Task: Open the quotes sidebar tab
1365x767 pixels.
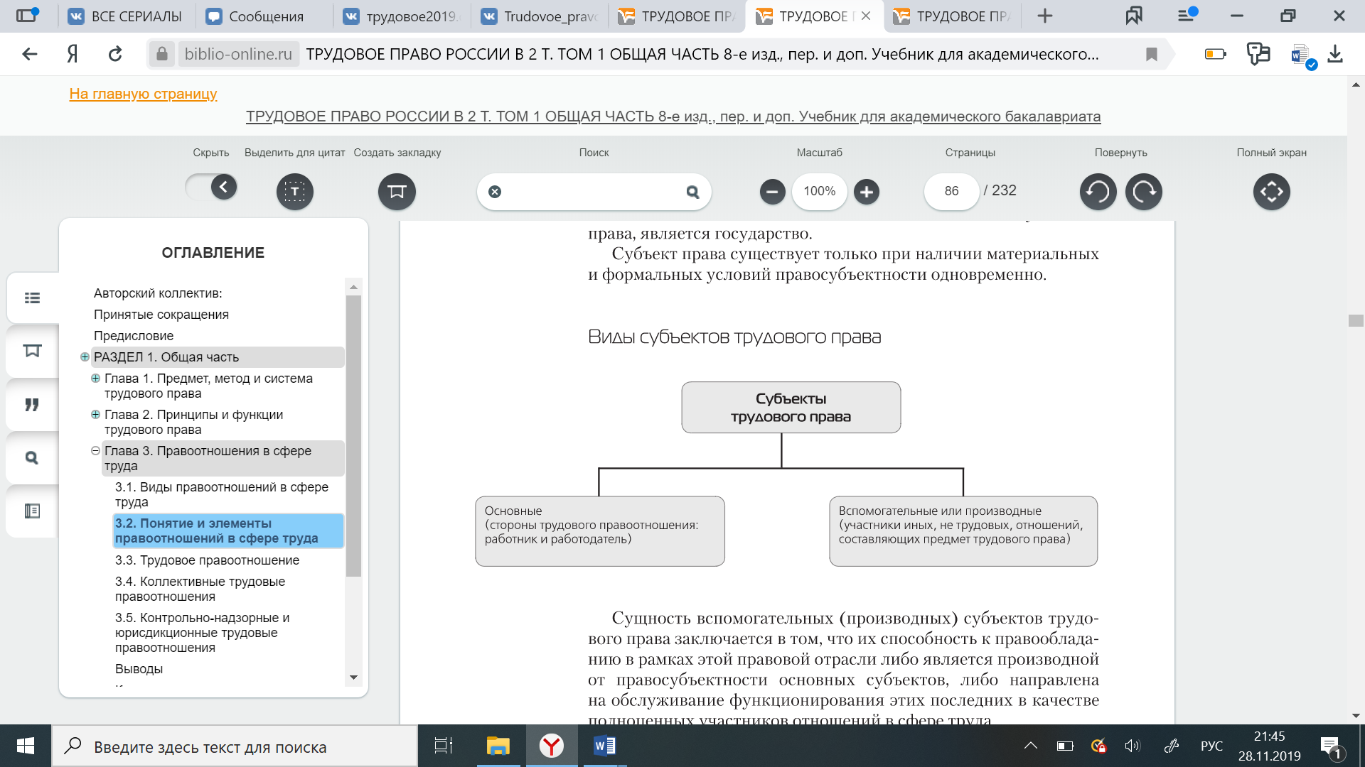Action: 32,404
